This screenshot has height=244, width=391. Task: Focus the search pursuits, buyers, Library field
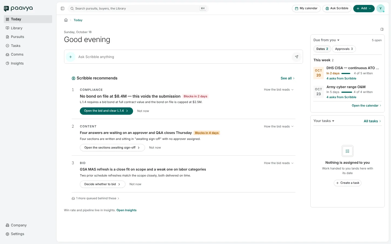(138, 8)
